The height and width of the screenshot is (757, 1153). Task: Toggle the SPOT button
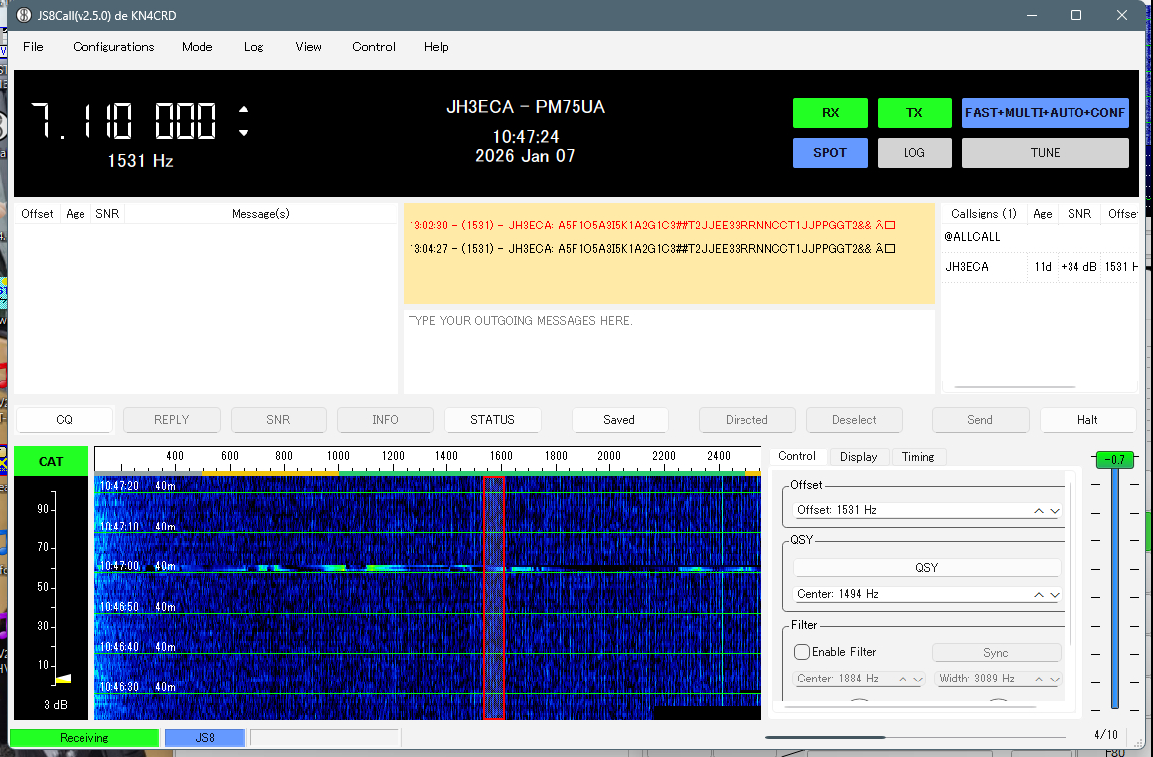tap(830, 153)
